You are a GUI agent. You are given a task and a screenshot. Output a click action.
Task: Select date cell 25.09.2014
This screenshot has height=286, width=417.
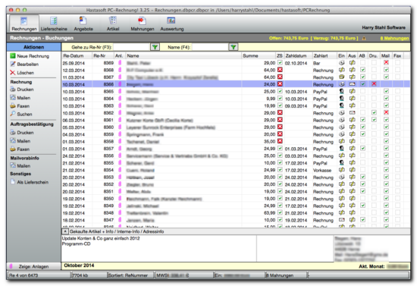74,63
